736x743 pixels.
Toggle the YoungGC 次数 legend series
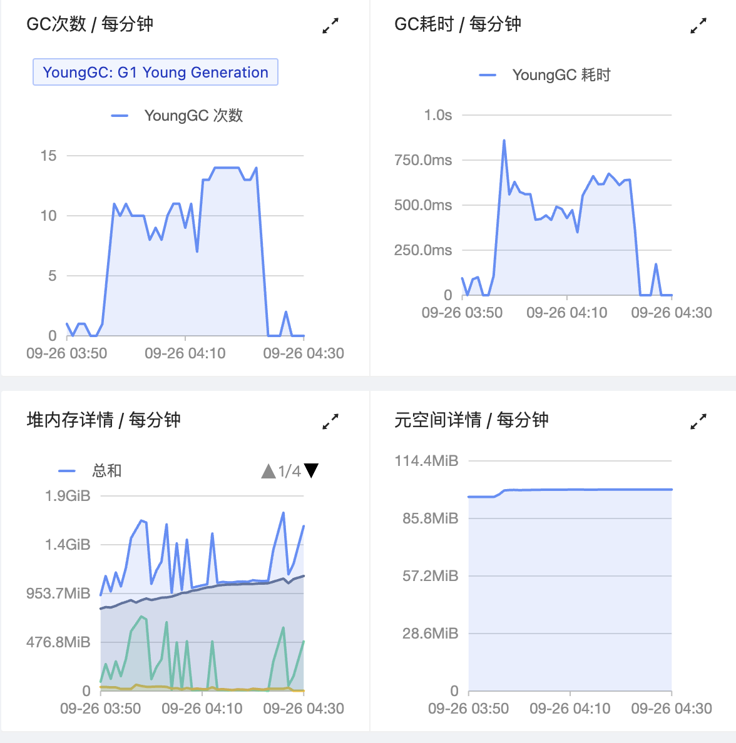click(x=193, y=116)
